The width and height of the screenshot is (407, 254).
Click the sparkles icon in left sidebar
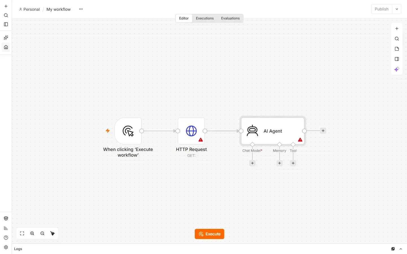[x=6, y=38]
